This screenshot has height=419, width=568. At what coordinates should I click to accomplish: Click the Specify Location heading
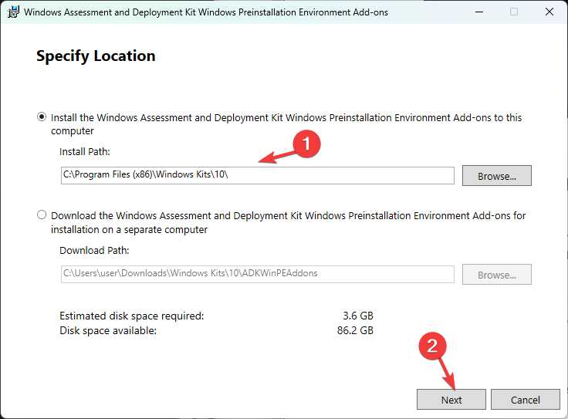click(x=96, y=56)
